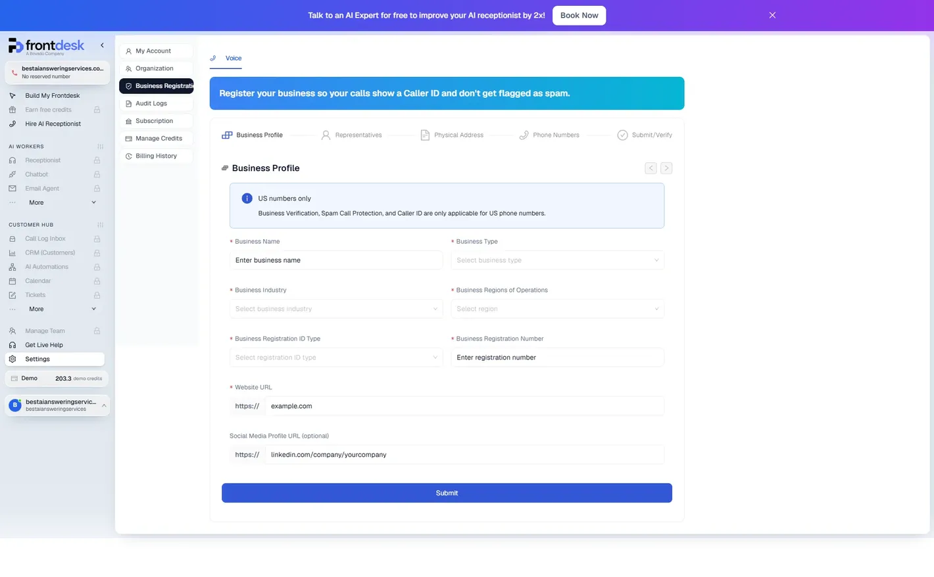The width and height of the screenshot is (934, 577).
Task: Click the Email Agent envelope icon
Action: pyautogui.click(x=12, y=189)
